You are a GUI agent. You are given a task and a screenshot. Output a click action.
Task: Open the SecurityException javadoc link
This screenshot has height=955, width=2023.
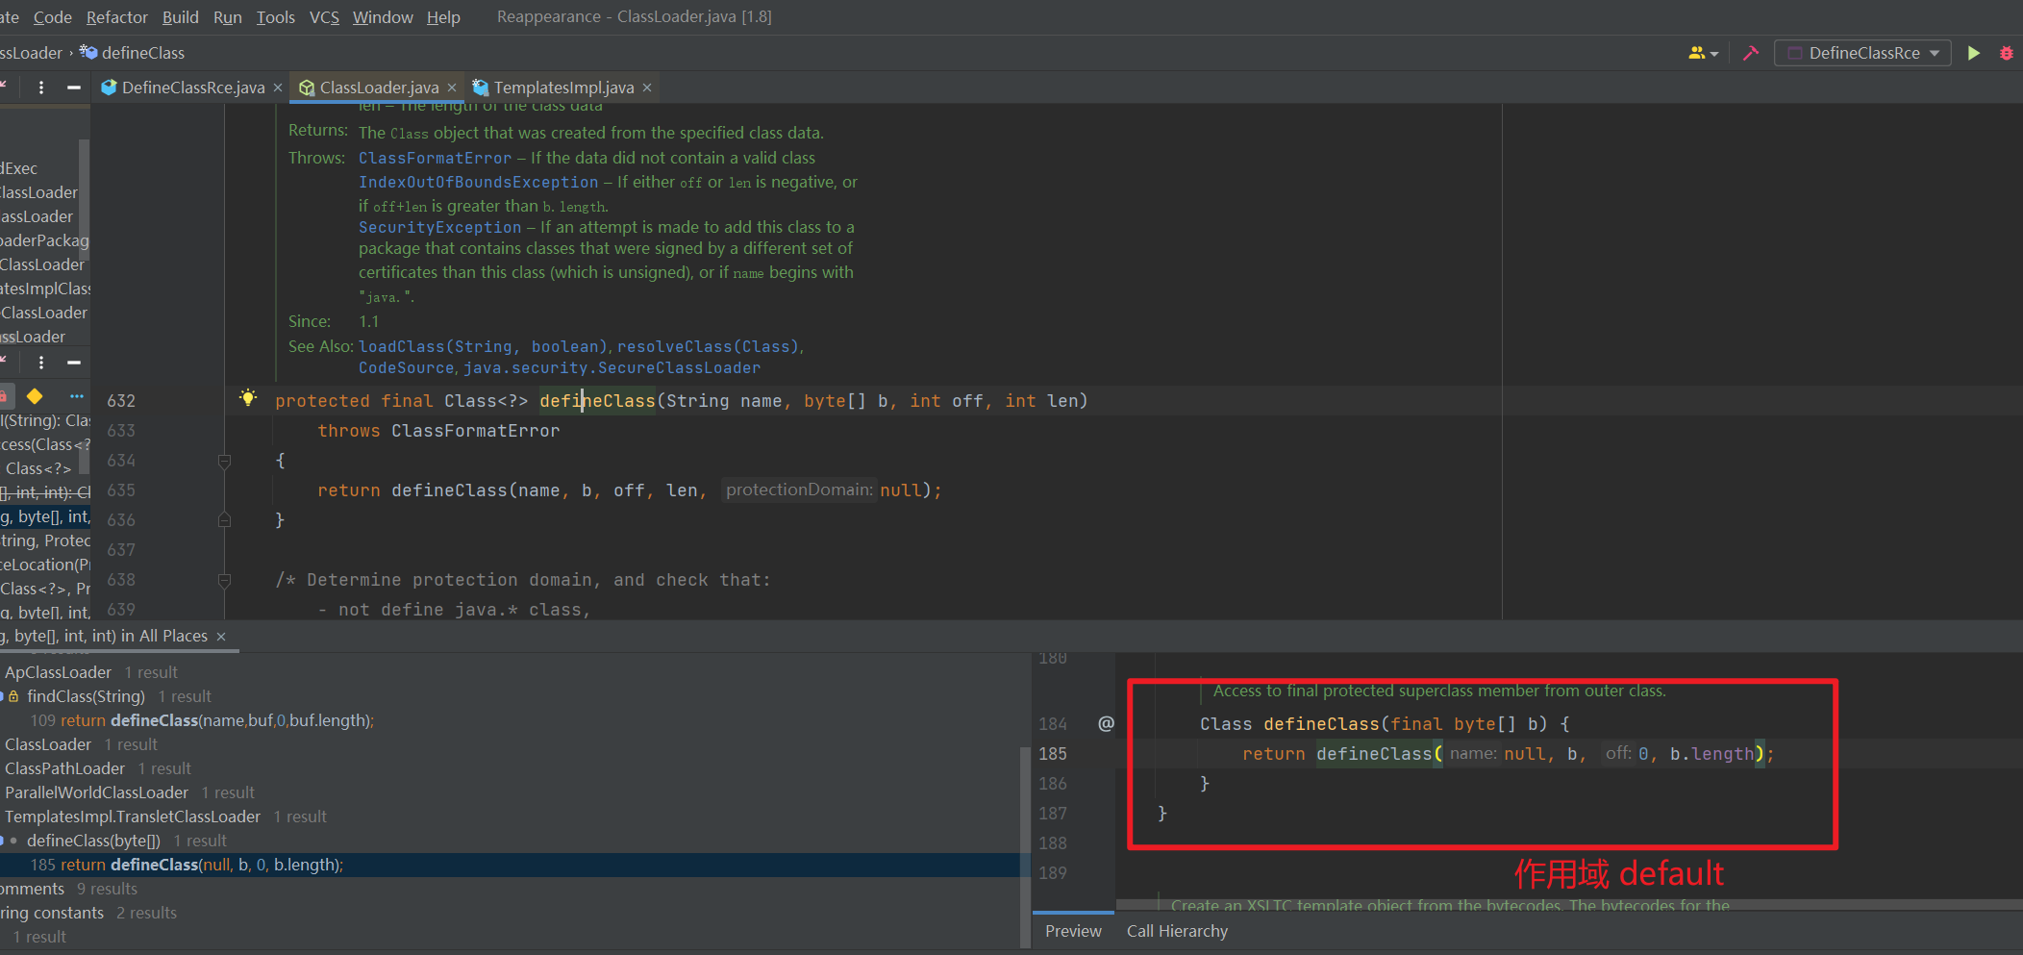point(439,227)
